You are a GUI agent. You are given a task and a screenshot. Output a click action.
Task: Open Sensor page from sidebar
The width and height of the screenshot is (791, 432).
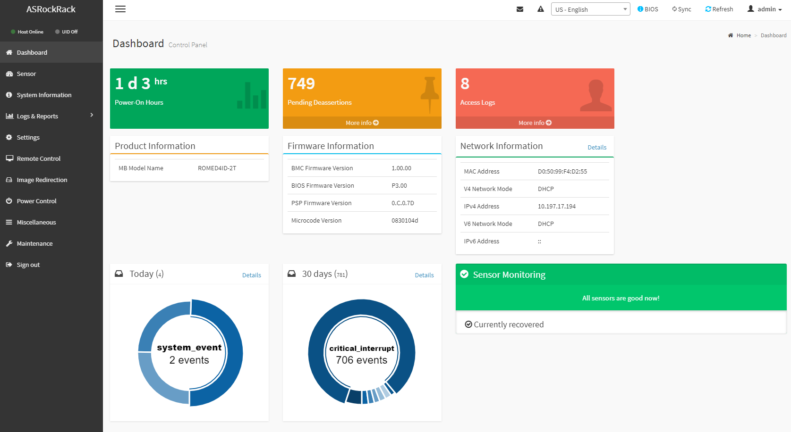(x=26, y=74)
